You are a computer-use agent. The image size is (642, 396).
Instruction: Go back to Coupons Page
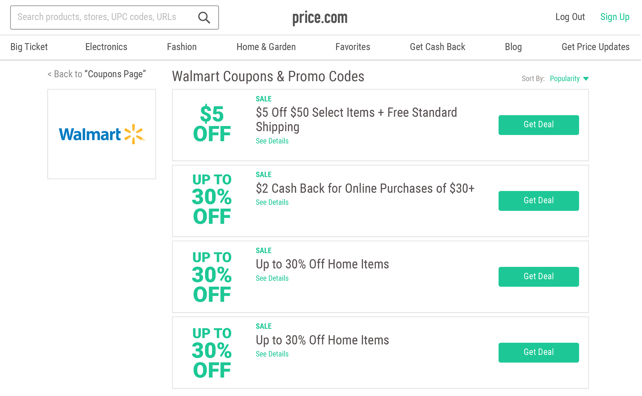[x=97, y=74]
